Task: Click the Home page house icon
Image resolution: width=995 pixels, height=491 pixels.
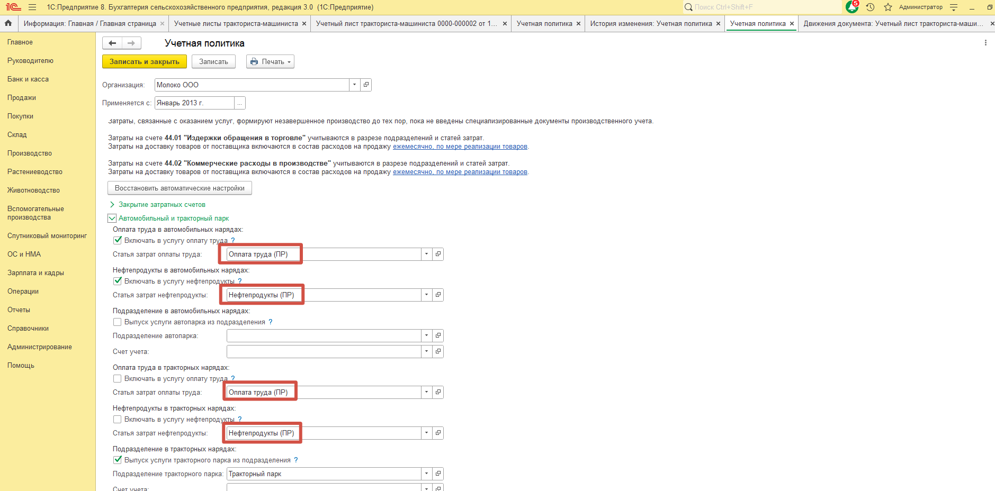Action: (x=8, y=23)
